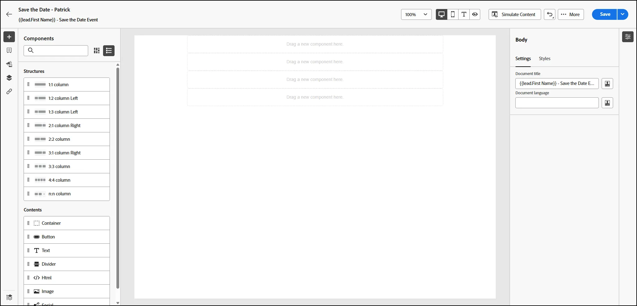637x306 pixels.
Task: Select the 3:3 column structure
Action: (67, 166)
